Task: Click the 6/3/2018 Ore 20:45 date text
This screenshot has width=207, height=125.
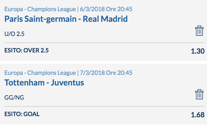Action: (106, 9)
